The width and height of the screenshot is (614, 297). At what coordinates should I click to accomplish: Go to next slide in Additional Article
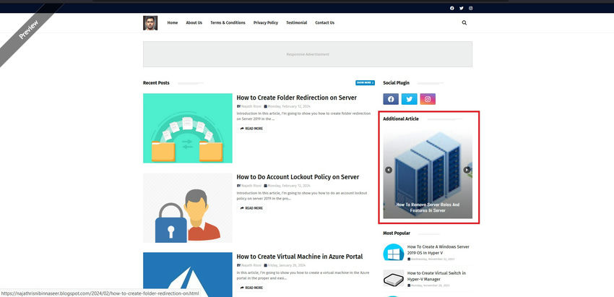coord(467,170)
